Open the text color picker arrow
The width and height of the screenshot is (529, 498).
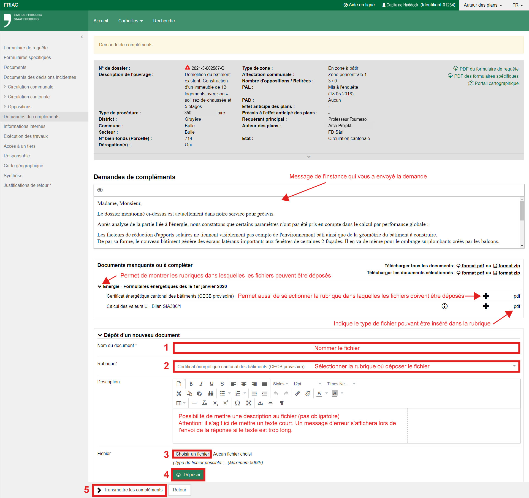327,393
